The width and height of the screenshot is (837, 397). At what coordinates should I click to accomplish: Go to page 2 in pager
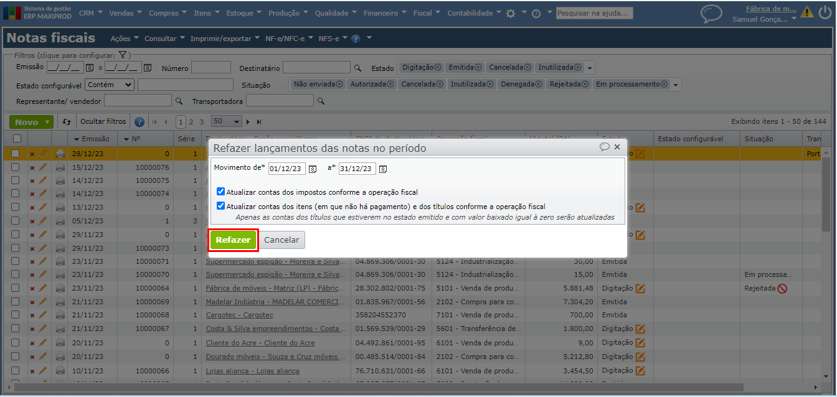coord(191,122)
